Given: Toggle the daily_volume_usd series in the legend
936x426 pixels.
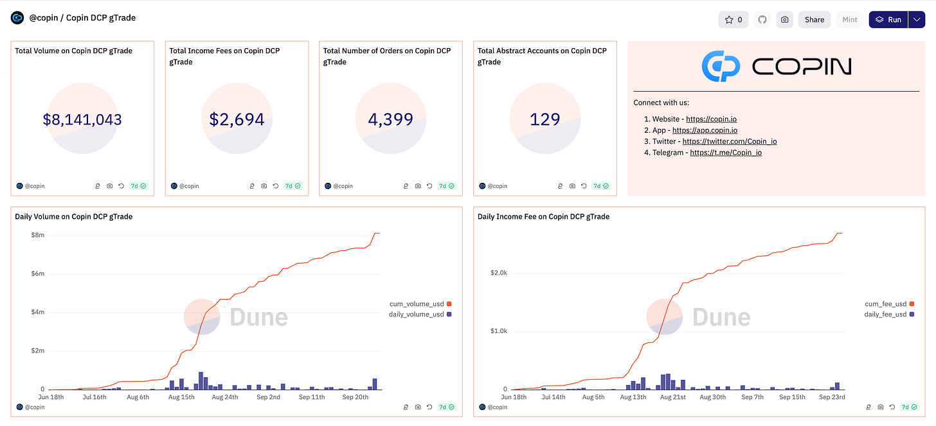Looking at the screenshot, I should coord(420,314).
